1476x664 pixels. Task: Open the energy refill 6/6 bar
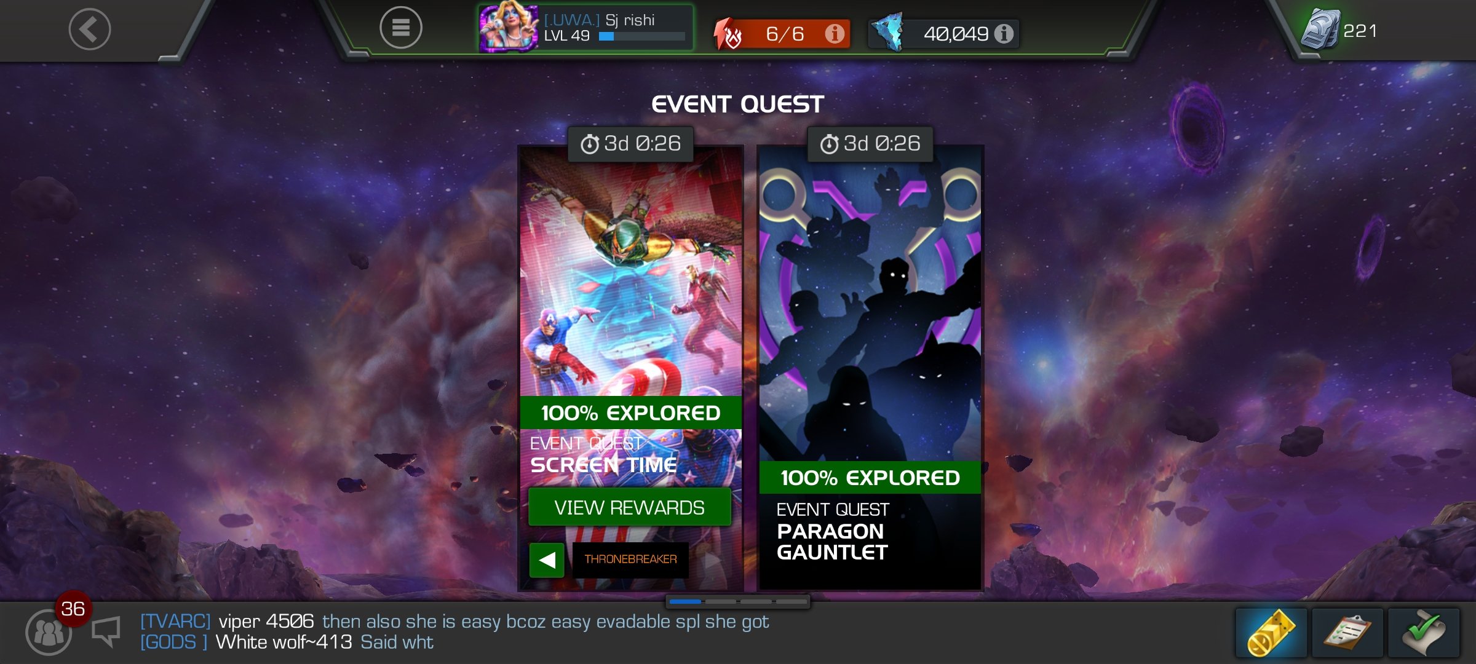782,33
